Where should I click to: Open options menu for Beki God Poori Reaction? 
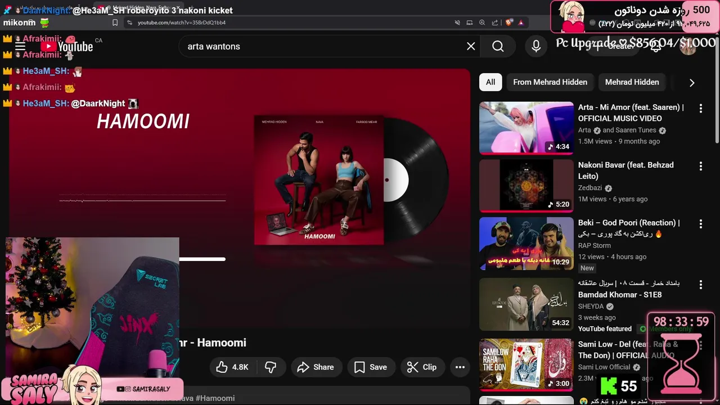700,224
